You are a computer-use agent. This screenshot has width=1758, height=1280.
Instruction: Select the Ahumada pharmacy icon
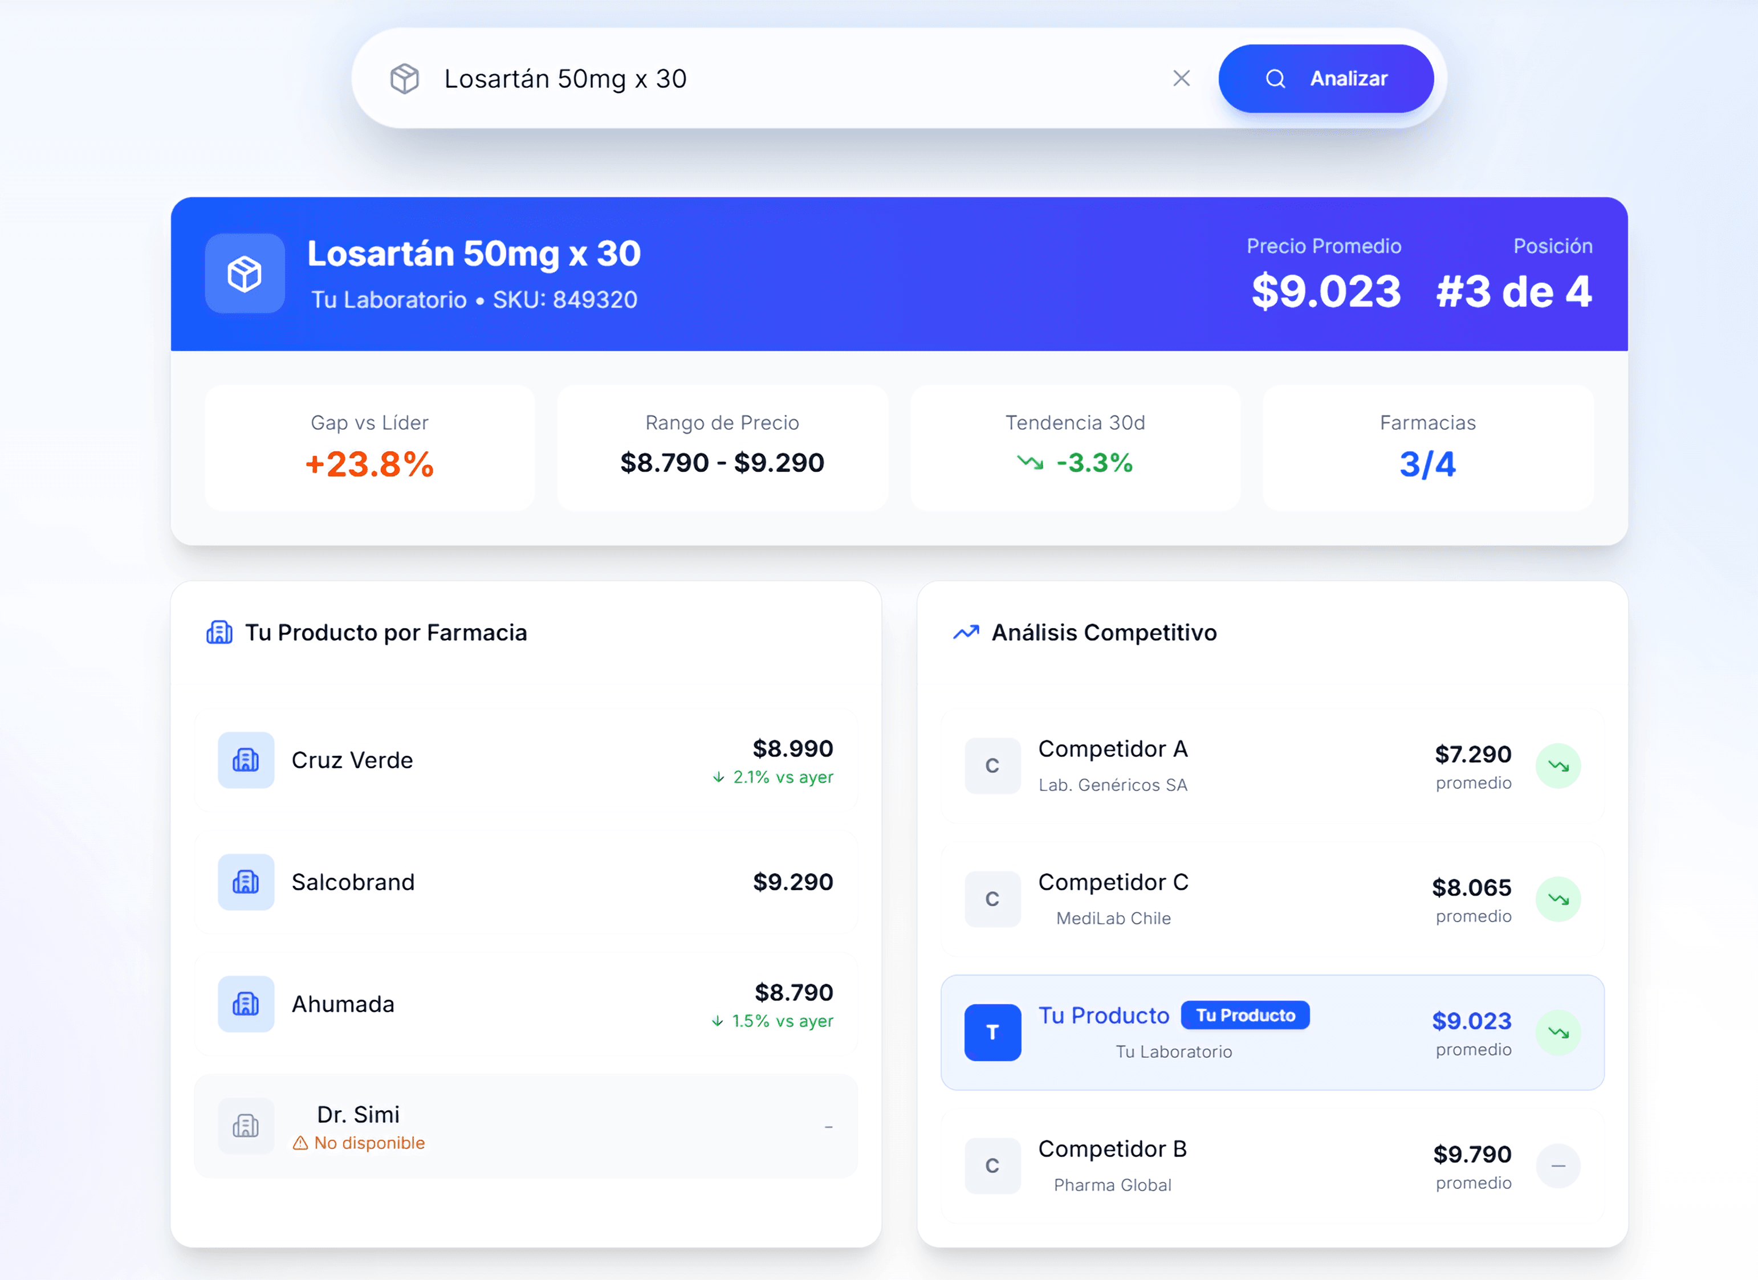point(245,1005)
